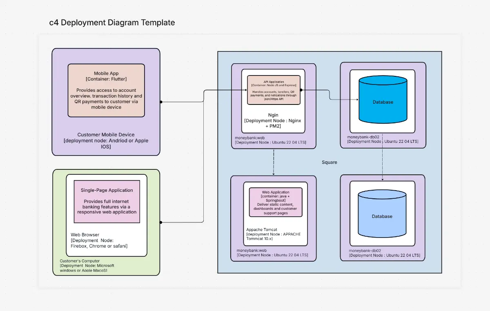The height and width of the screenshot is (311, 490).
Task: Select the Single-Page Application pink box
Action: [107, 202]
